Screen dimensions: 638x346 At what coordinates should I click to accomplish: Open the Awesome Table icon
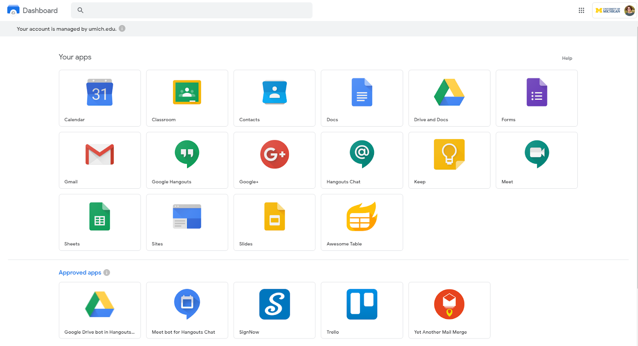pyautogui.click(x=362, y=216)
